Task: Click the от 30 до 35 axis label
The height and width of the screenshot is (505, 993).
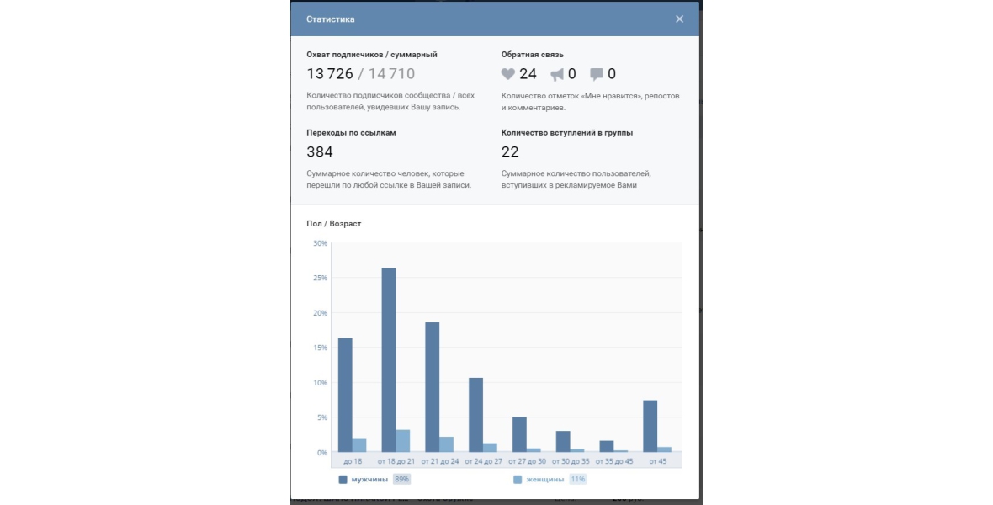Action: click(x=571, y=461)
